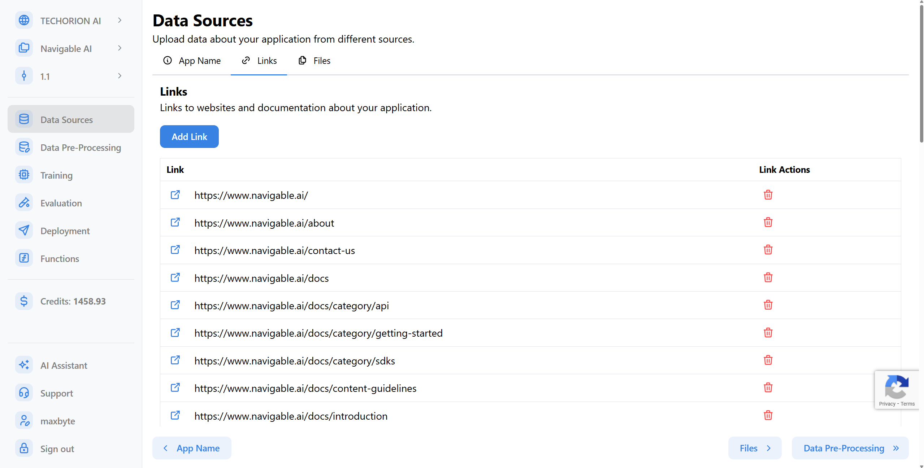Expand TECHORION AI organization chevron
Image resolution: width=924 pixels, height=468 pixels.
(120, 21)
